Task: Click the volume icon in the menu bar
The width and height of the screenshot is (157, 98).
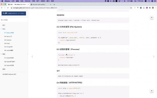Action: click(x=125, y=1)
